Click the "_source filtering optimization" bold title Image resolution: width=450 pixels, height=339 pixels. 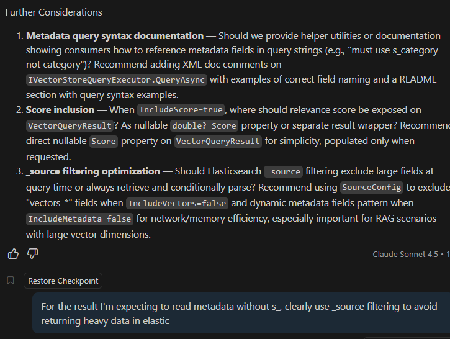click(x=93, y=171)
